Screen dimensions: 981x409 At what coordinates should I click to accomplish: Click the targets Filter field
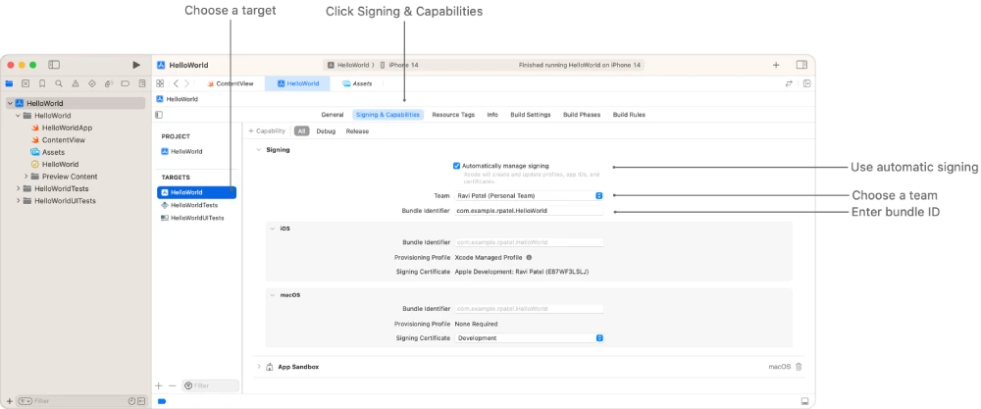[210, 385]
